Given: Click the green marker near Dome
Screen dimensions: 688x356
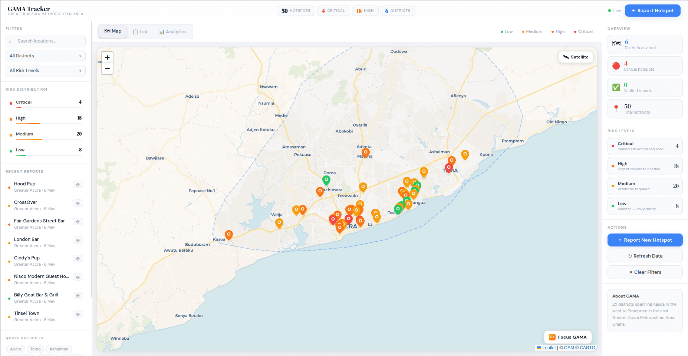Looking at the screenshot, I should pyautogui.click(x=326, y=180).
